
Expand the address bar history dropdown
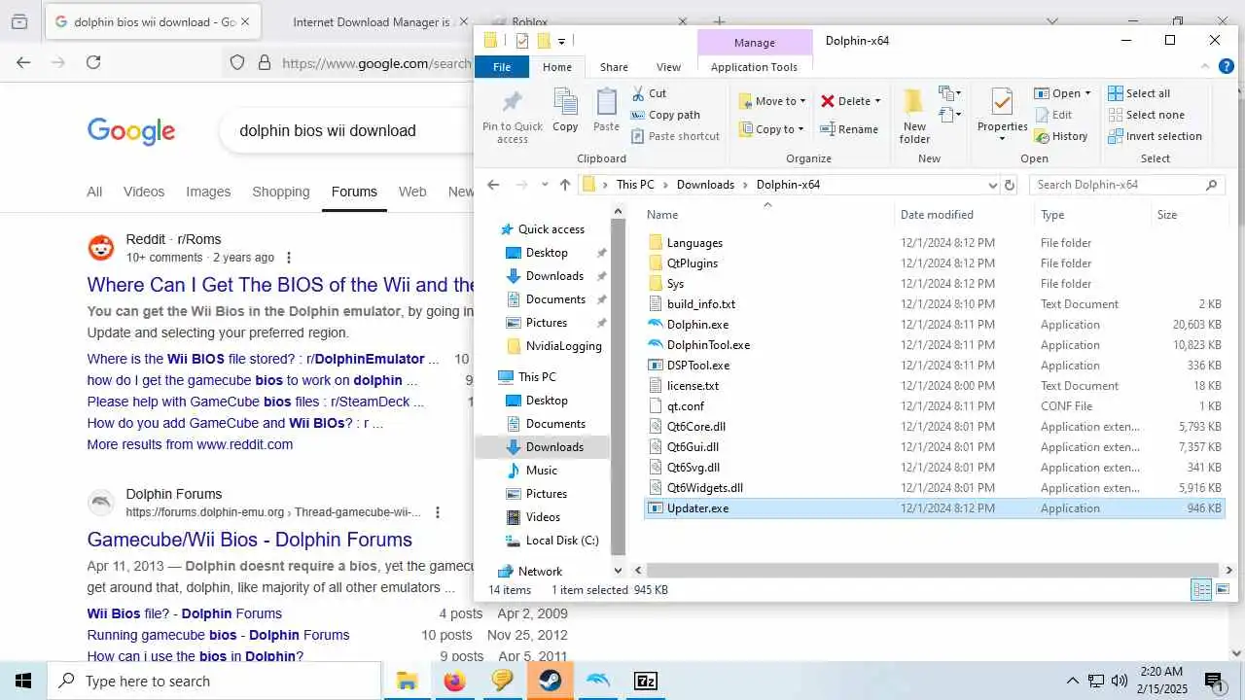pyautogui.click(x=992, y=185)
